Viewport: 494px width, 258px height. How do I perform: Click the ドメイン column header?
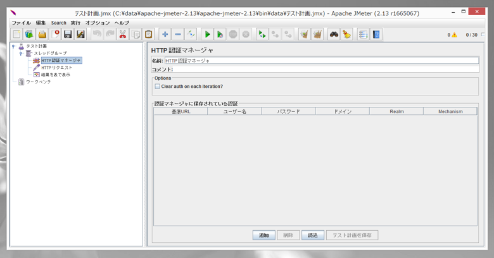coord(343,111)
